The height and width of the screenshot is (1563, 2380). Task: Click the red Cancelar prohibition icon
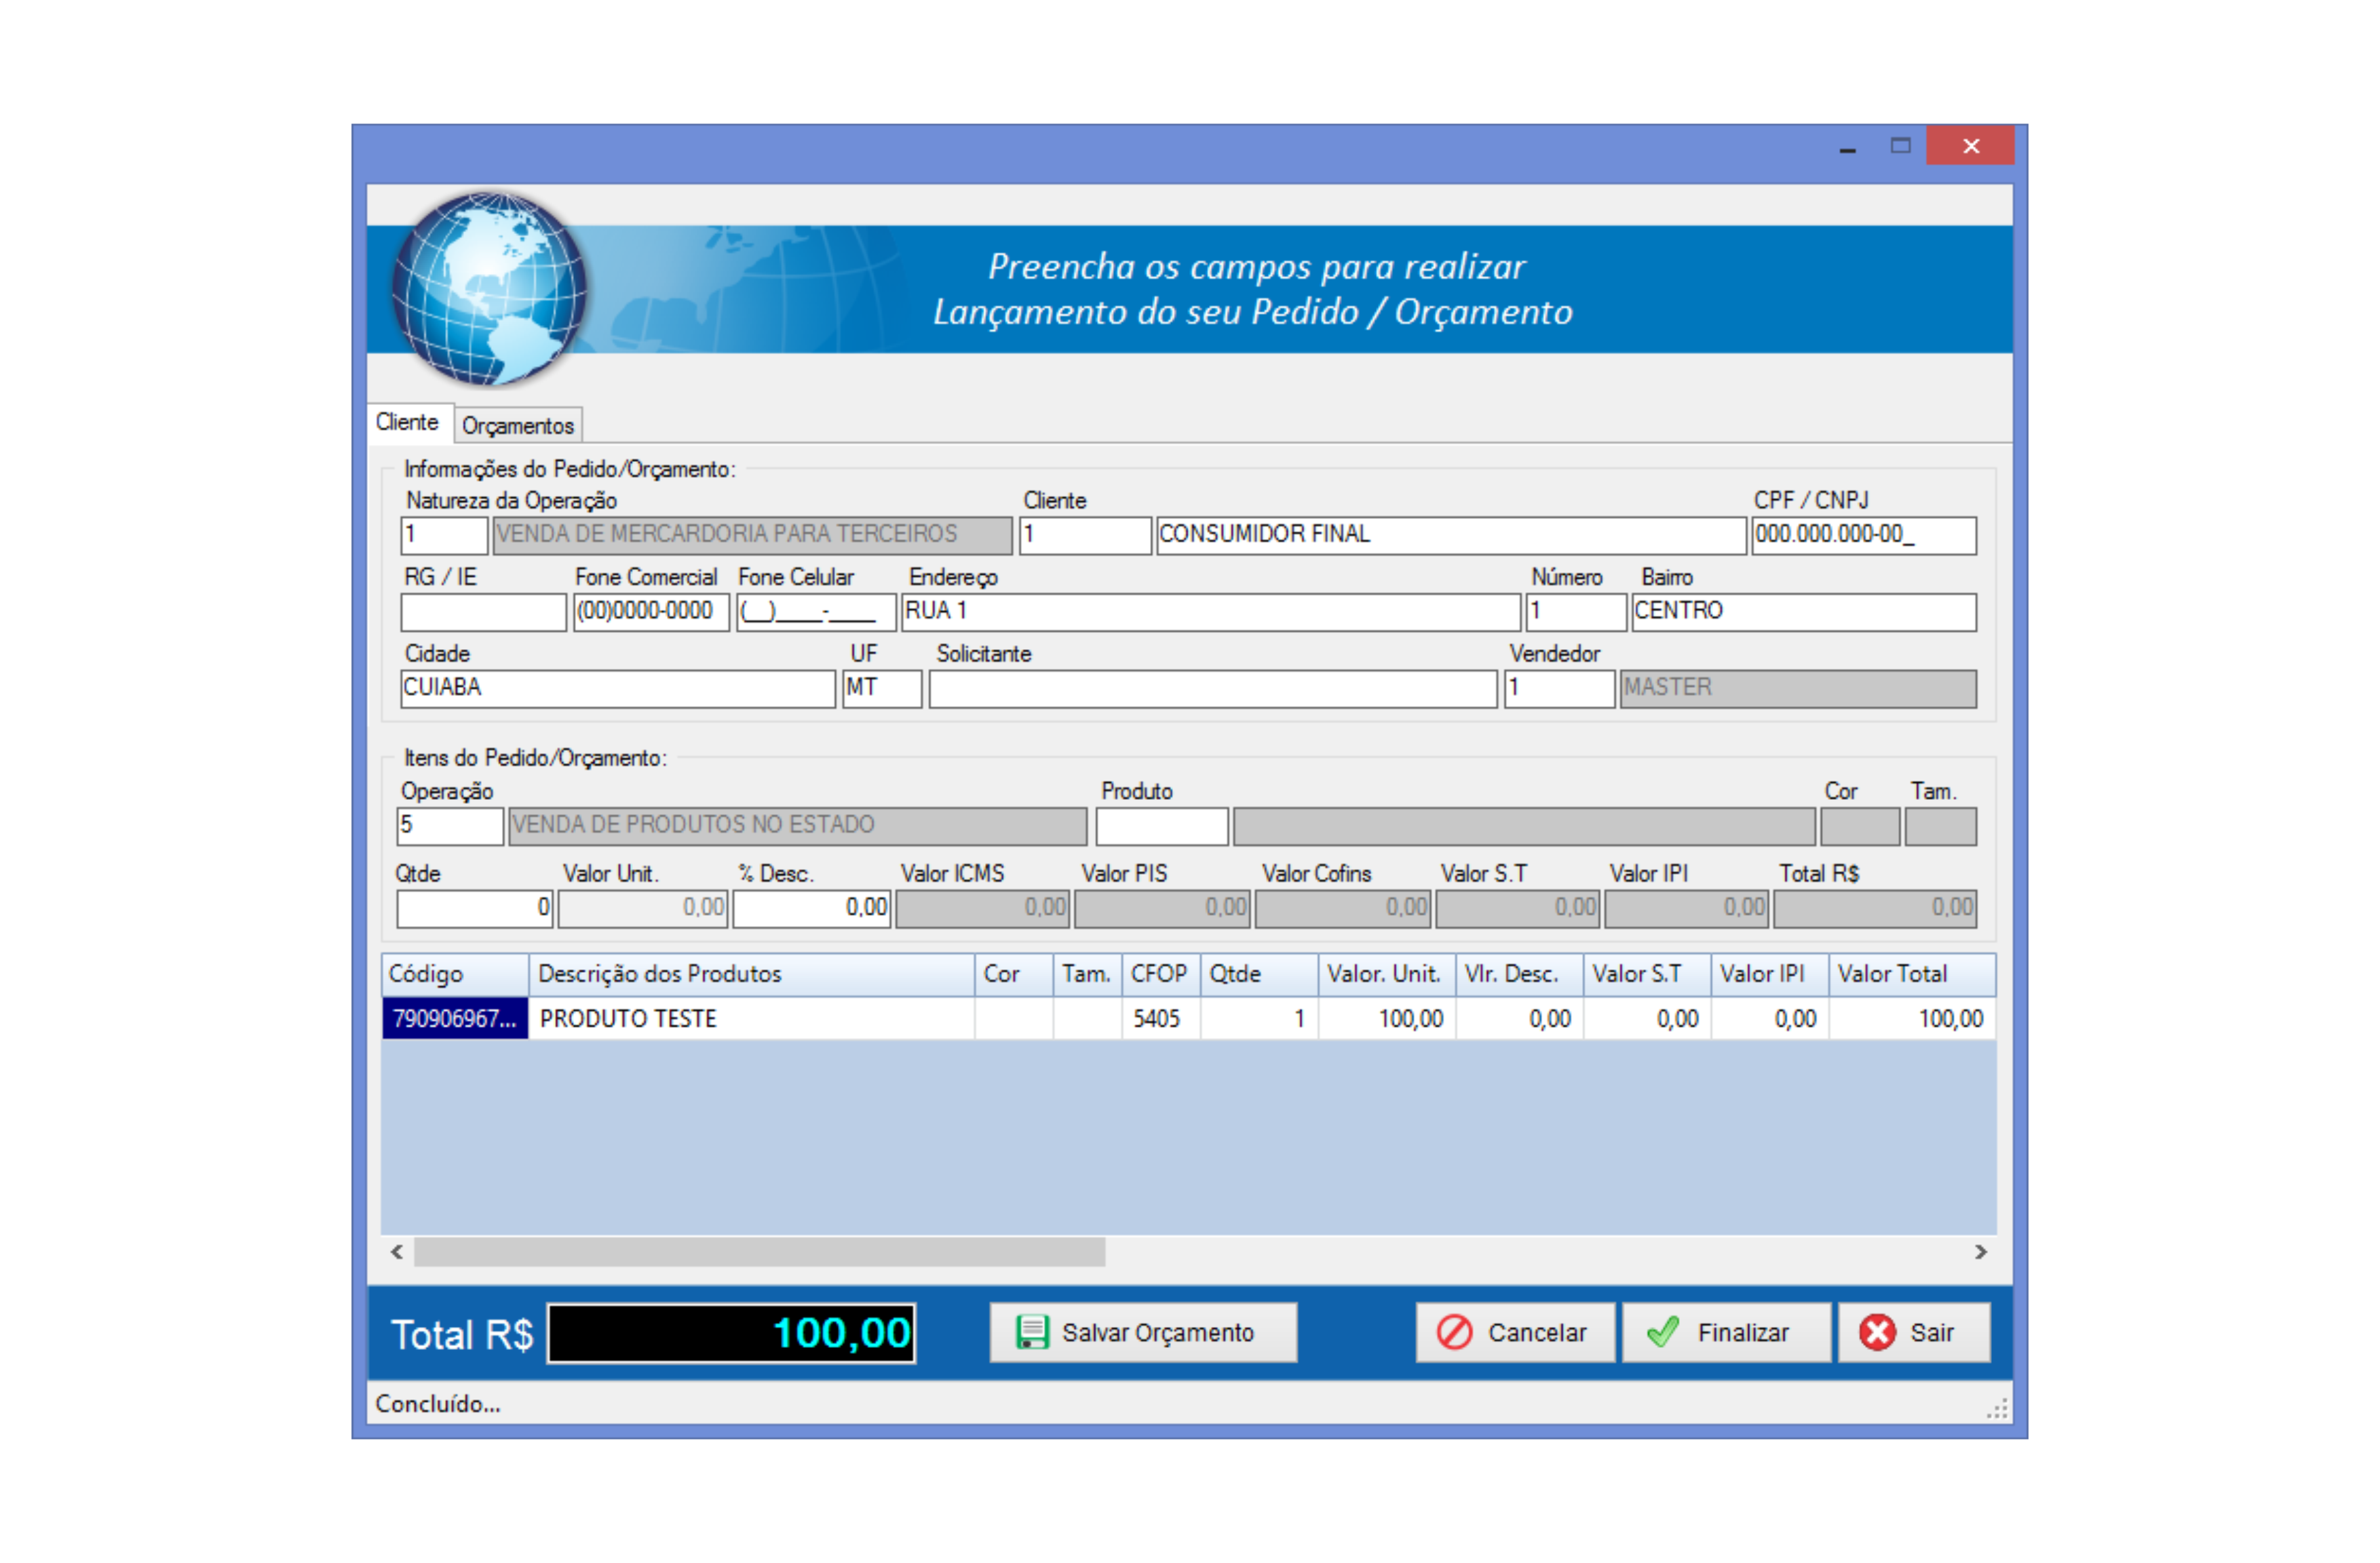1454,1332
